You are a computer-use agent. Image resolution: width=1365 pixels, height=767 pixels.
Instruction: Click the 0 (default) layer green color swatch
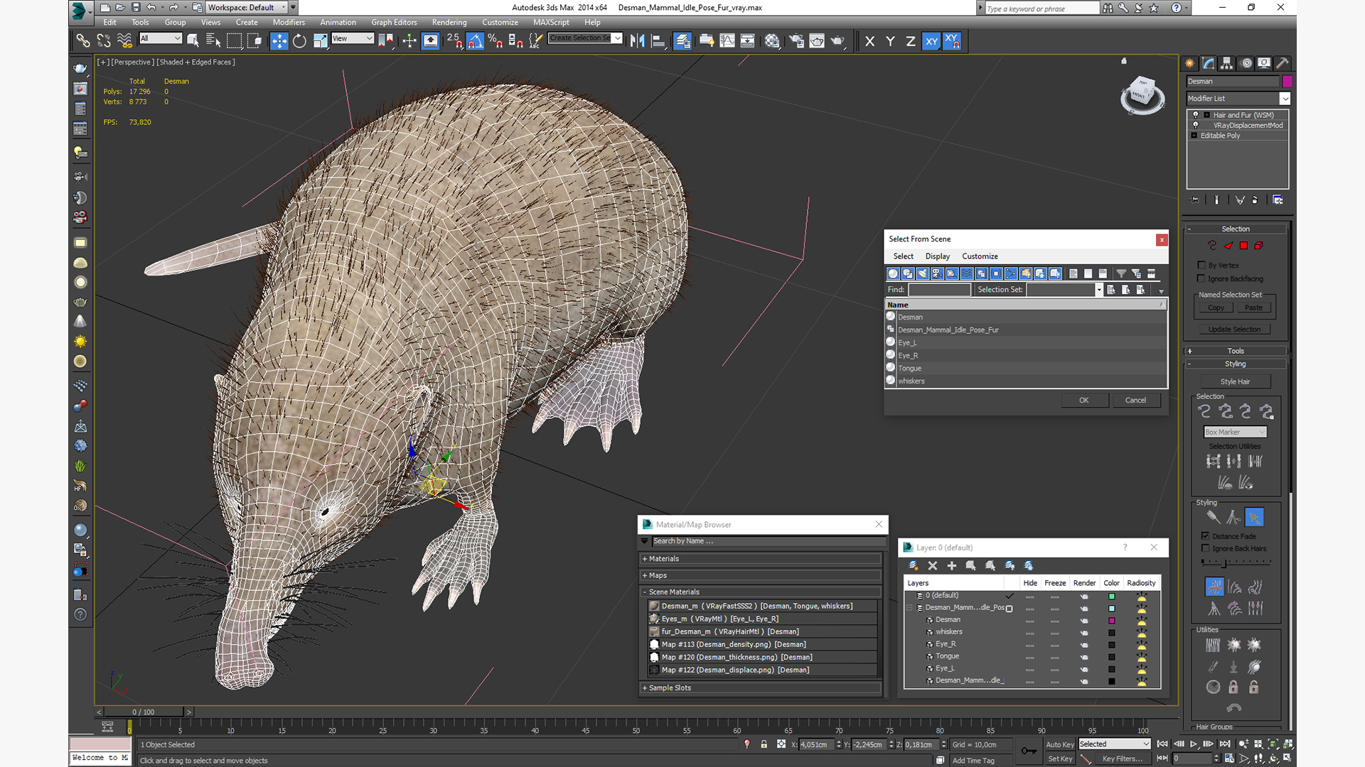(x=1111, y=597)
